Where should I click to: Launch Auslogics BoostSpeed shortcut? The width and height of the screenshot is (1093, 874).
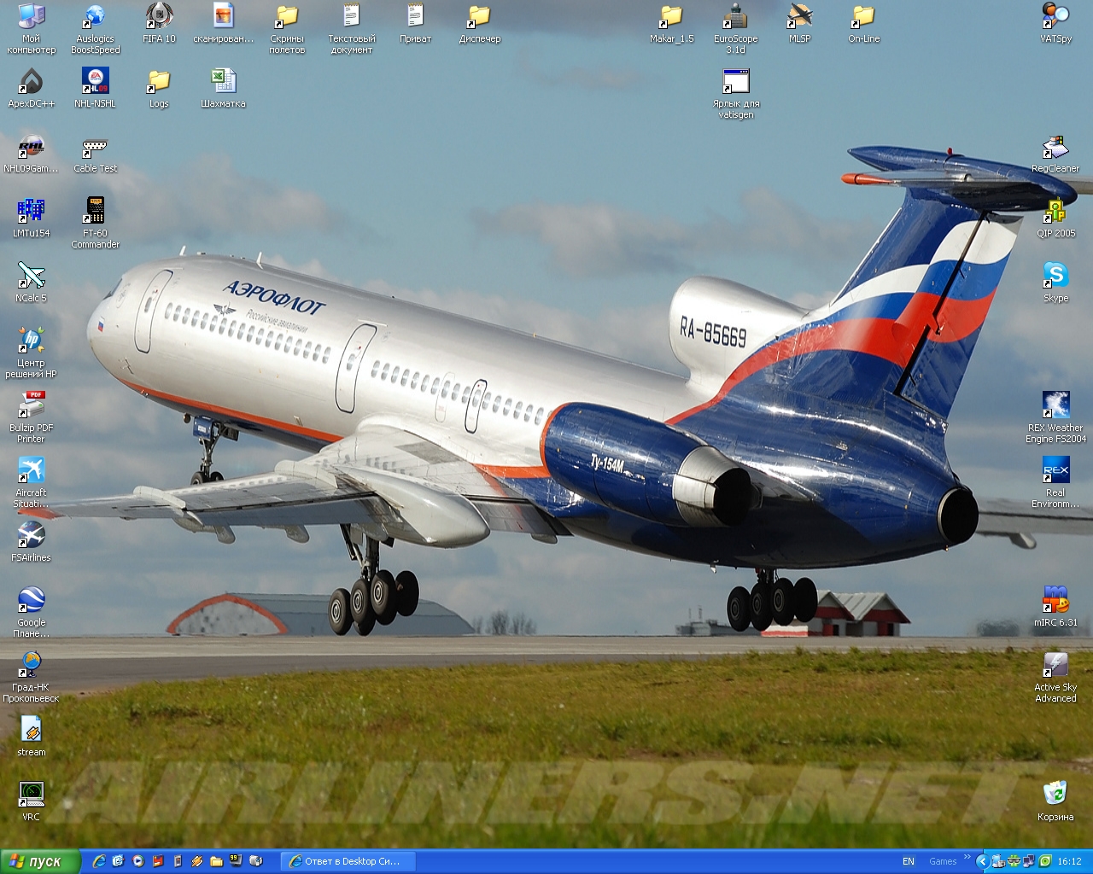[96, 29]
